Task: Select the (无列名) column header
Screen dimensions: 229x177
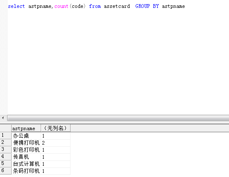Action: click(56, 128)
